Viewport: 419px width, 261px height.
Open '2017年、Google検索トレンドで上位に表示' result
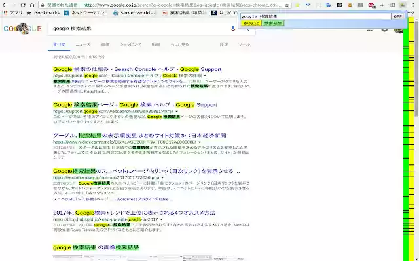tap(134, 213)
